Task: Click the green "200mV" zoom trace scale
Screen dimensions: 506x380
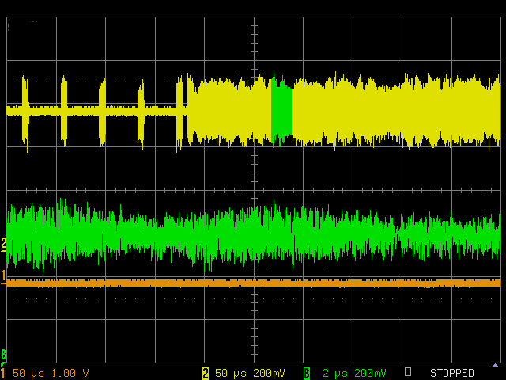Action: point(370,373)
